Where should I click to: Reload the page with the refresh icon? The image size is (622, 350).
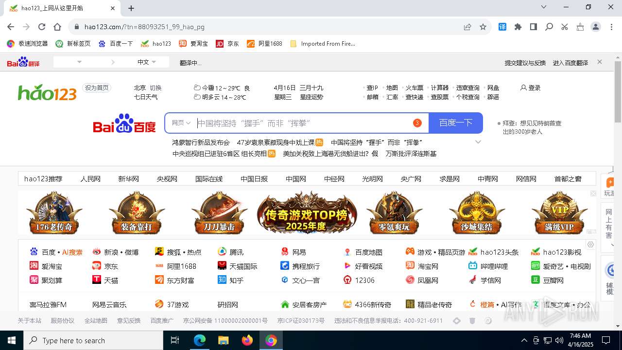(x=42, y=27)
